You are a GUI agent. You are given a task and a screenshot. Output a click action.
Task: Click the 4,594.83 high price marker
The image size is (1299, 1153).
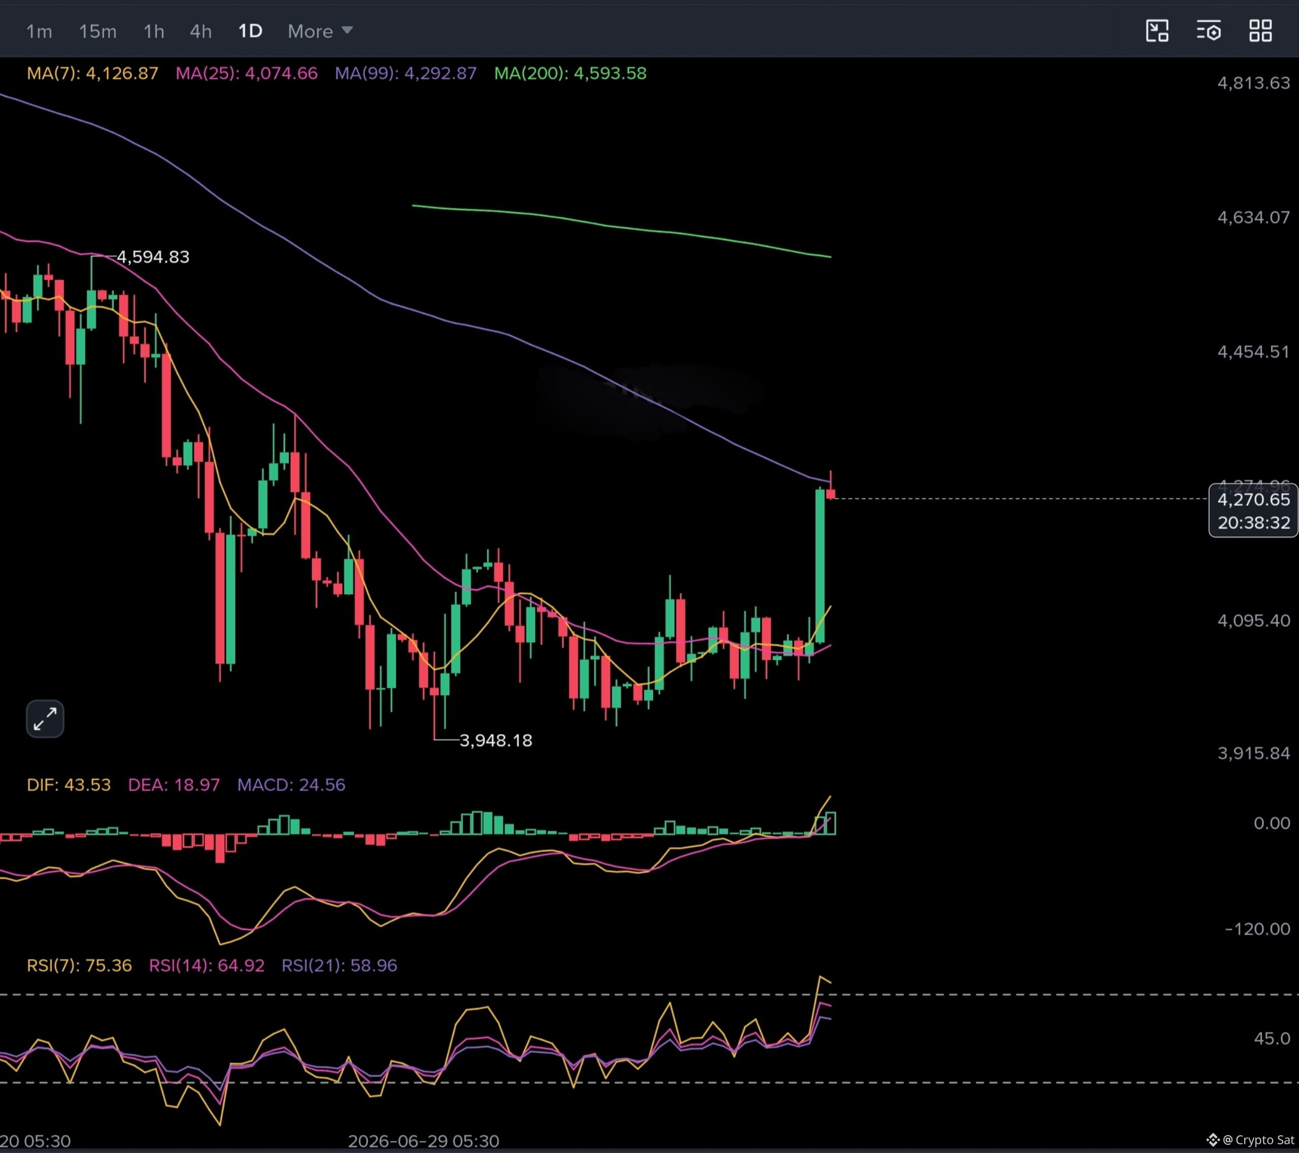click(153, 257)
